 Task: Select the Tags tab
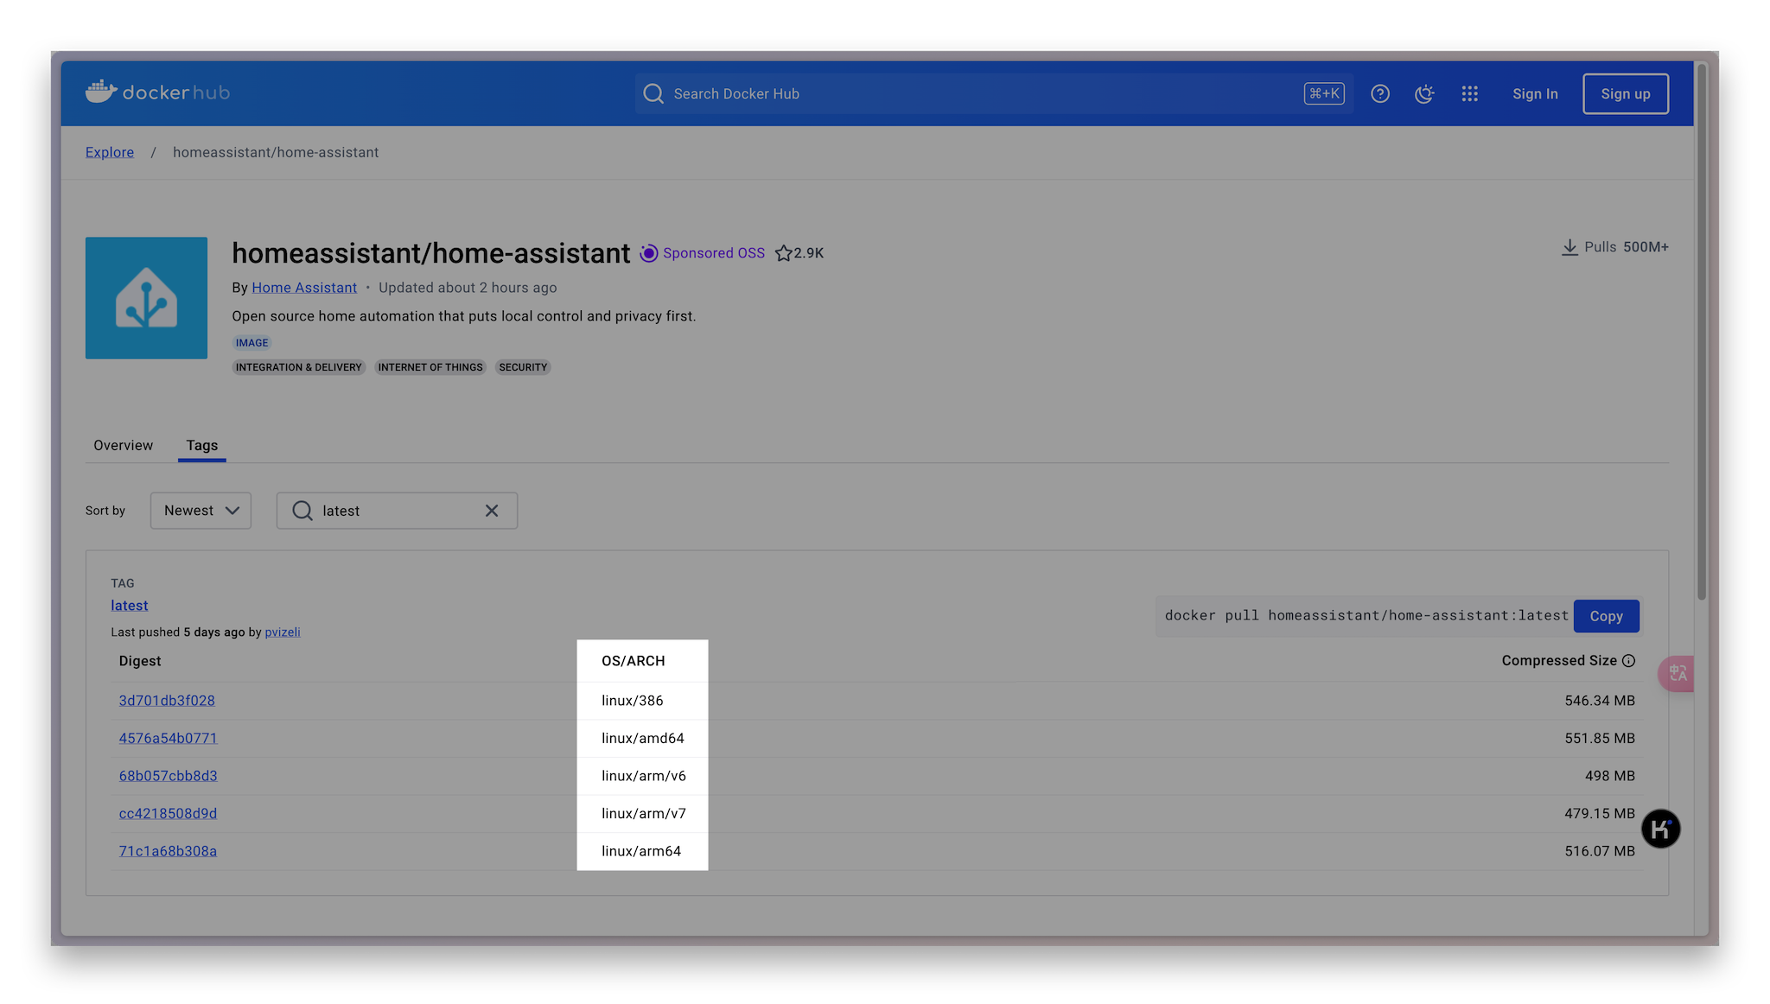pos(202,445)
